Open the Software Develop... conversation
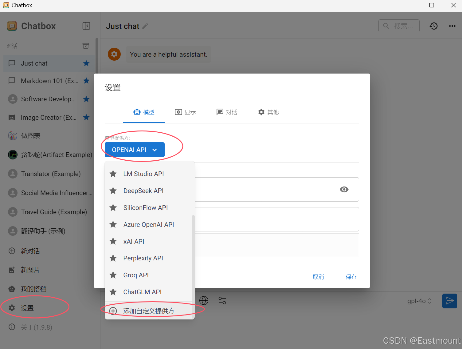 (x=49, y=99)
